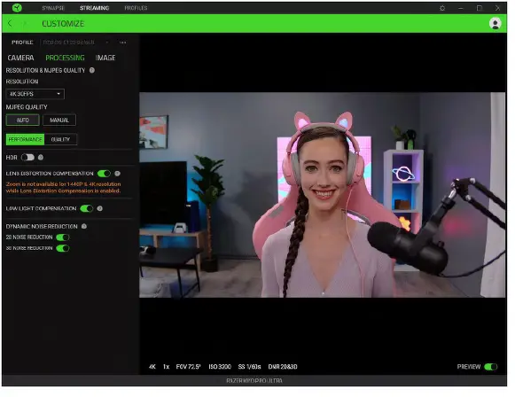This screenshot has height=397, width=515.
Task: Click the ISO 3200 status text
Action: pos(220,367)
